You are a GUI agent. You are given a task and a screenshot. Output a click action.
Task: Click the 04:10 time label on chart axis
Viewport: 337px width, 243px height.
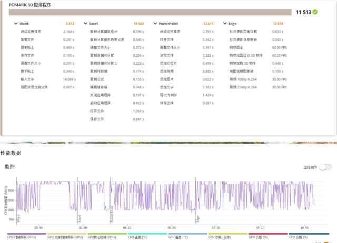click(127, 228)
